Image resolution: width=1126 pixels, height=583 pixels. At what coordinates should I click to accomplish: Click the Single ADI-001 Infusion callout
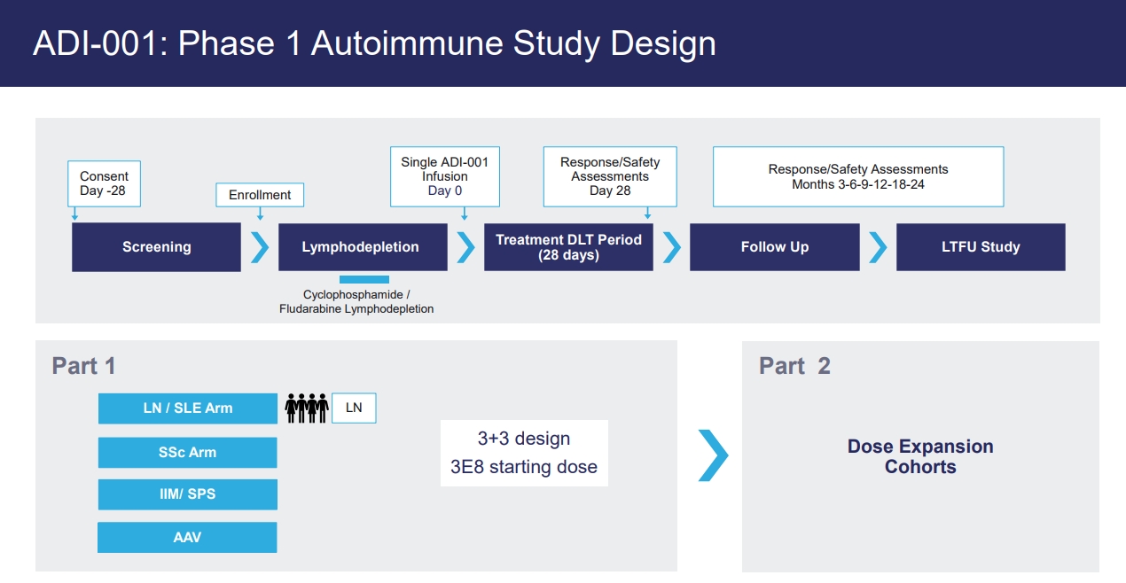point(444,176)
